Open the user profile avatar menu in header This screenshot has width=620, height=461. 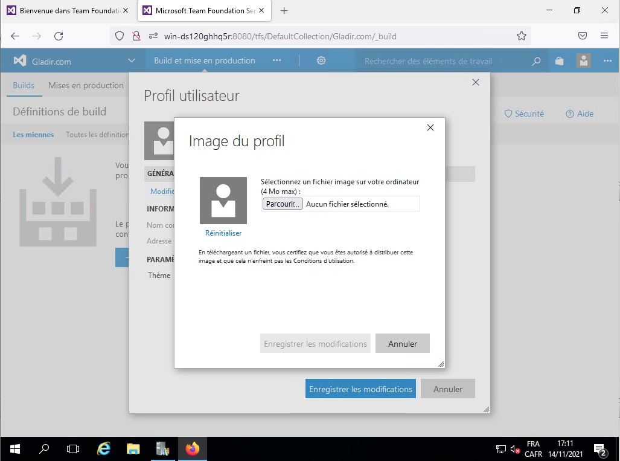pos(583,60)
